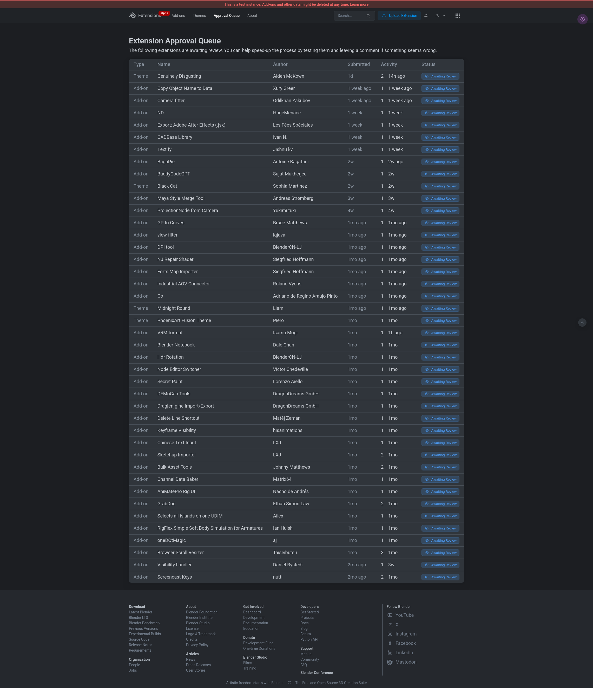
Task: Click the YouTube icon in footer
Action: (x=390, y=615)
